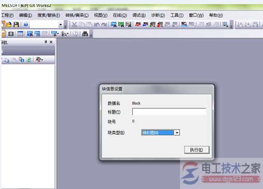Open the 转换/编译(C) menu
263x189 pixels.
(x=77, y=15)
